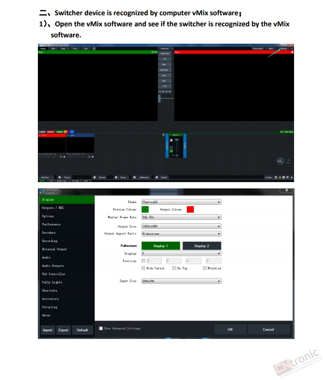Select Display 1 for Fullscreen

160,246
